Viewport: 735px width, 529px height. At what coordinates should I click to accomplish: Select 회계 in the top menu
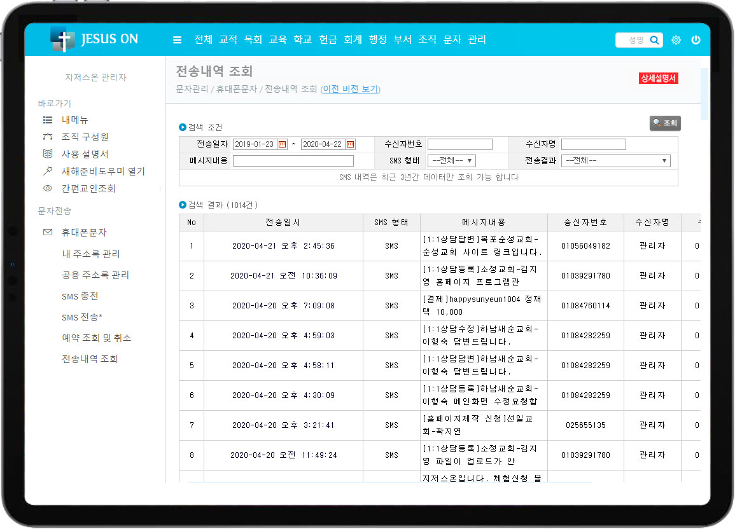pos(353,39)
